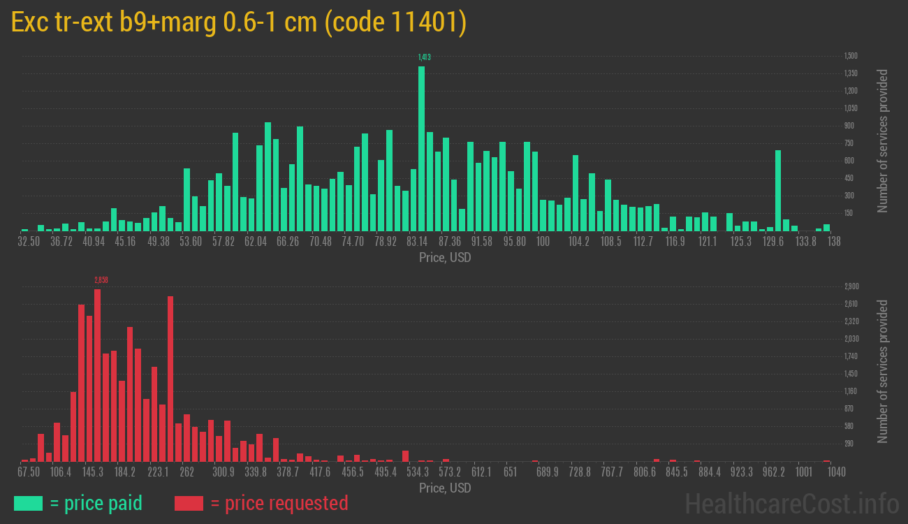Click 'Price, USD' axis title under green chart
908x524 pixels.
(445, 258)
